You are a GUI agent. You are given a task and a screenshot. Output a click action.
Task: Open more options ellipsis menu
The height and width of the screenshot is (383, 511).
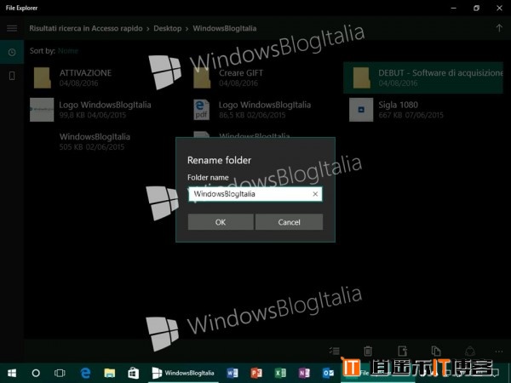tap(499, 351)
